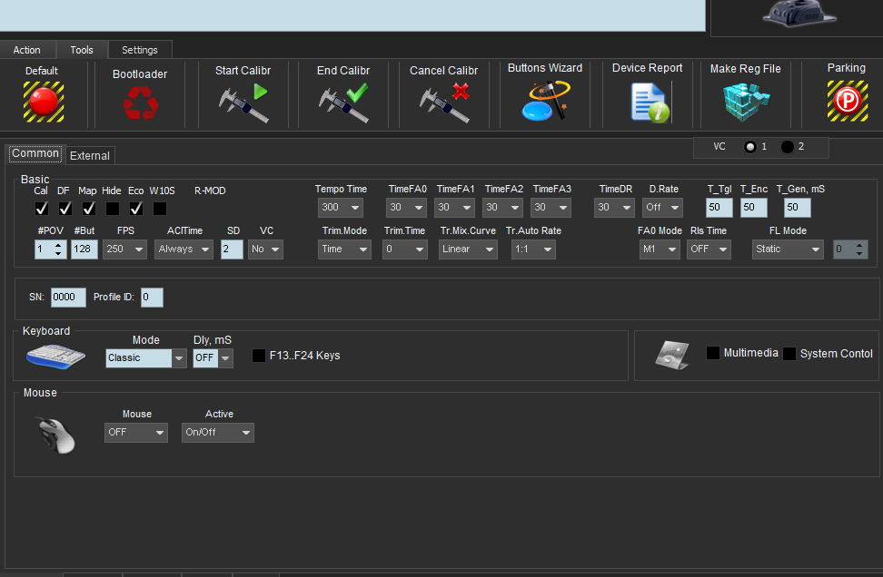Increase the #POV stepper value
883x577 pixels.
58,245
